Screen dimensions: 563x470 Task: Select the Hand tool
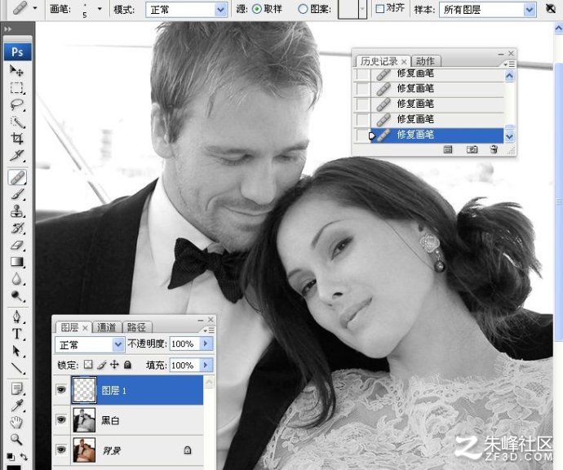tap(16, 422)
